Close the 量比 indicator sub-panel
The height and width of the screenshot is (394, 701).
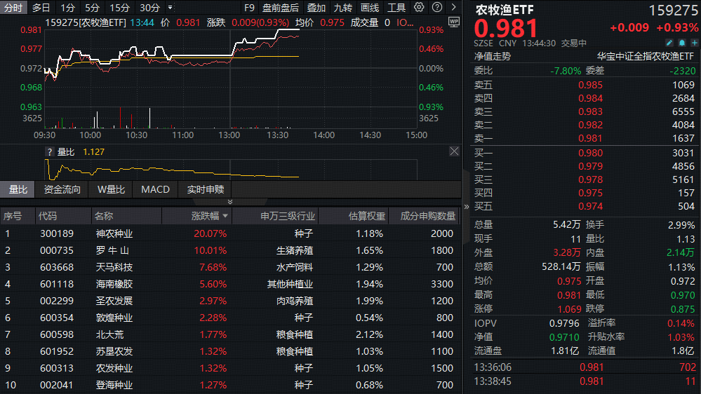454,151
